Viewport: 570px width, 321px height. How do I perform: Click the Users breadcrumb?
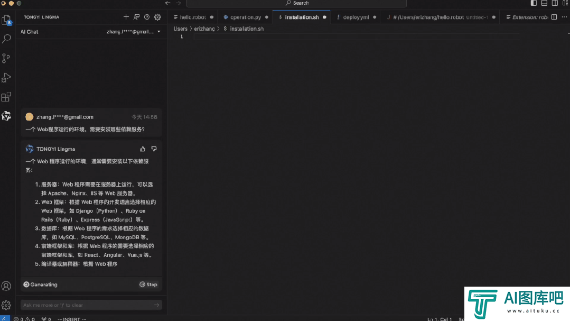180,29
